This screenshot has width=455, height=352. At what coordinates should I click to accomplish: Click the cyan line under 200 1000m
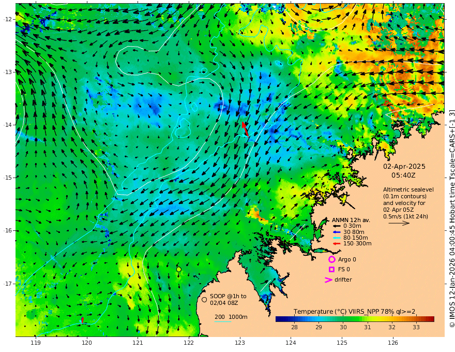tap(223, 321)
